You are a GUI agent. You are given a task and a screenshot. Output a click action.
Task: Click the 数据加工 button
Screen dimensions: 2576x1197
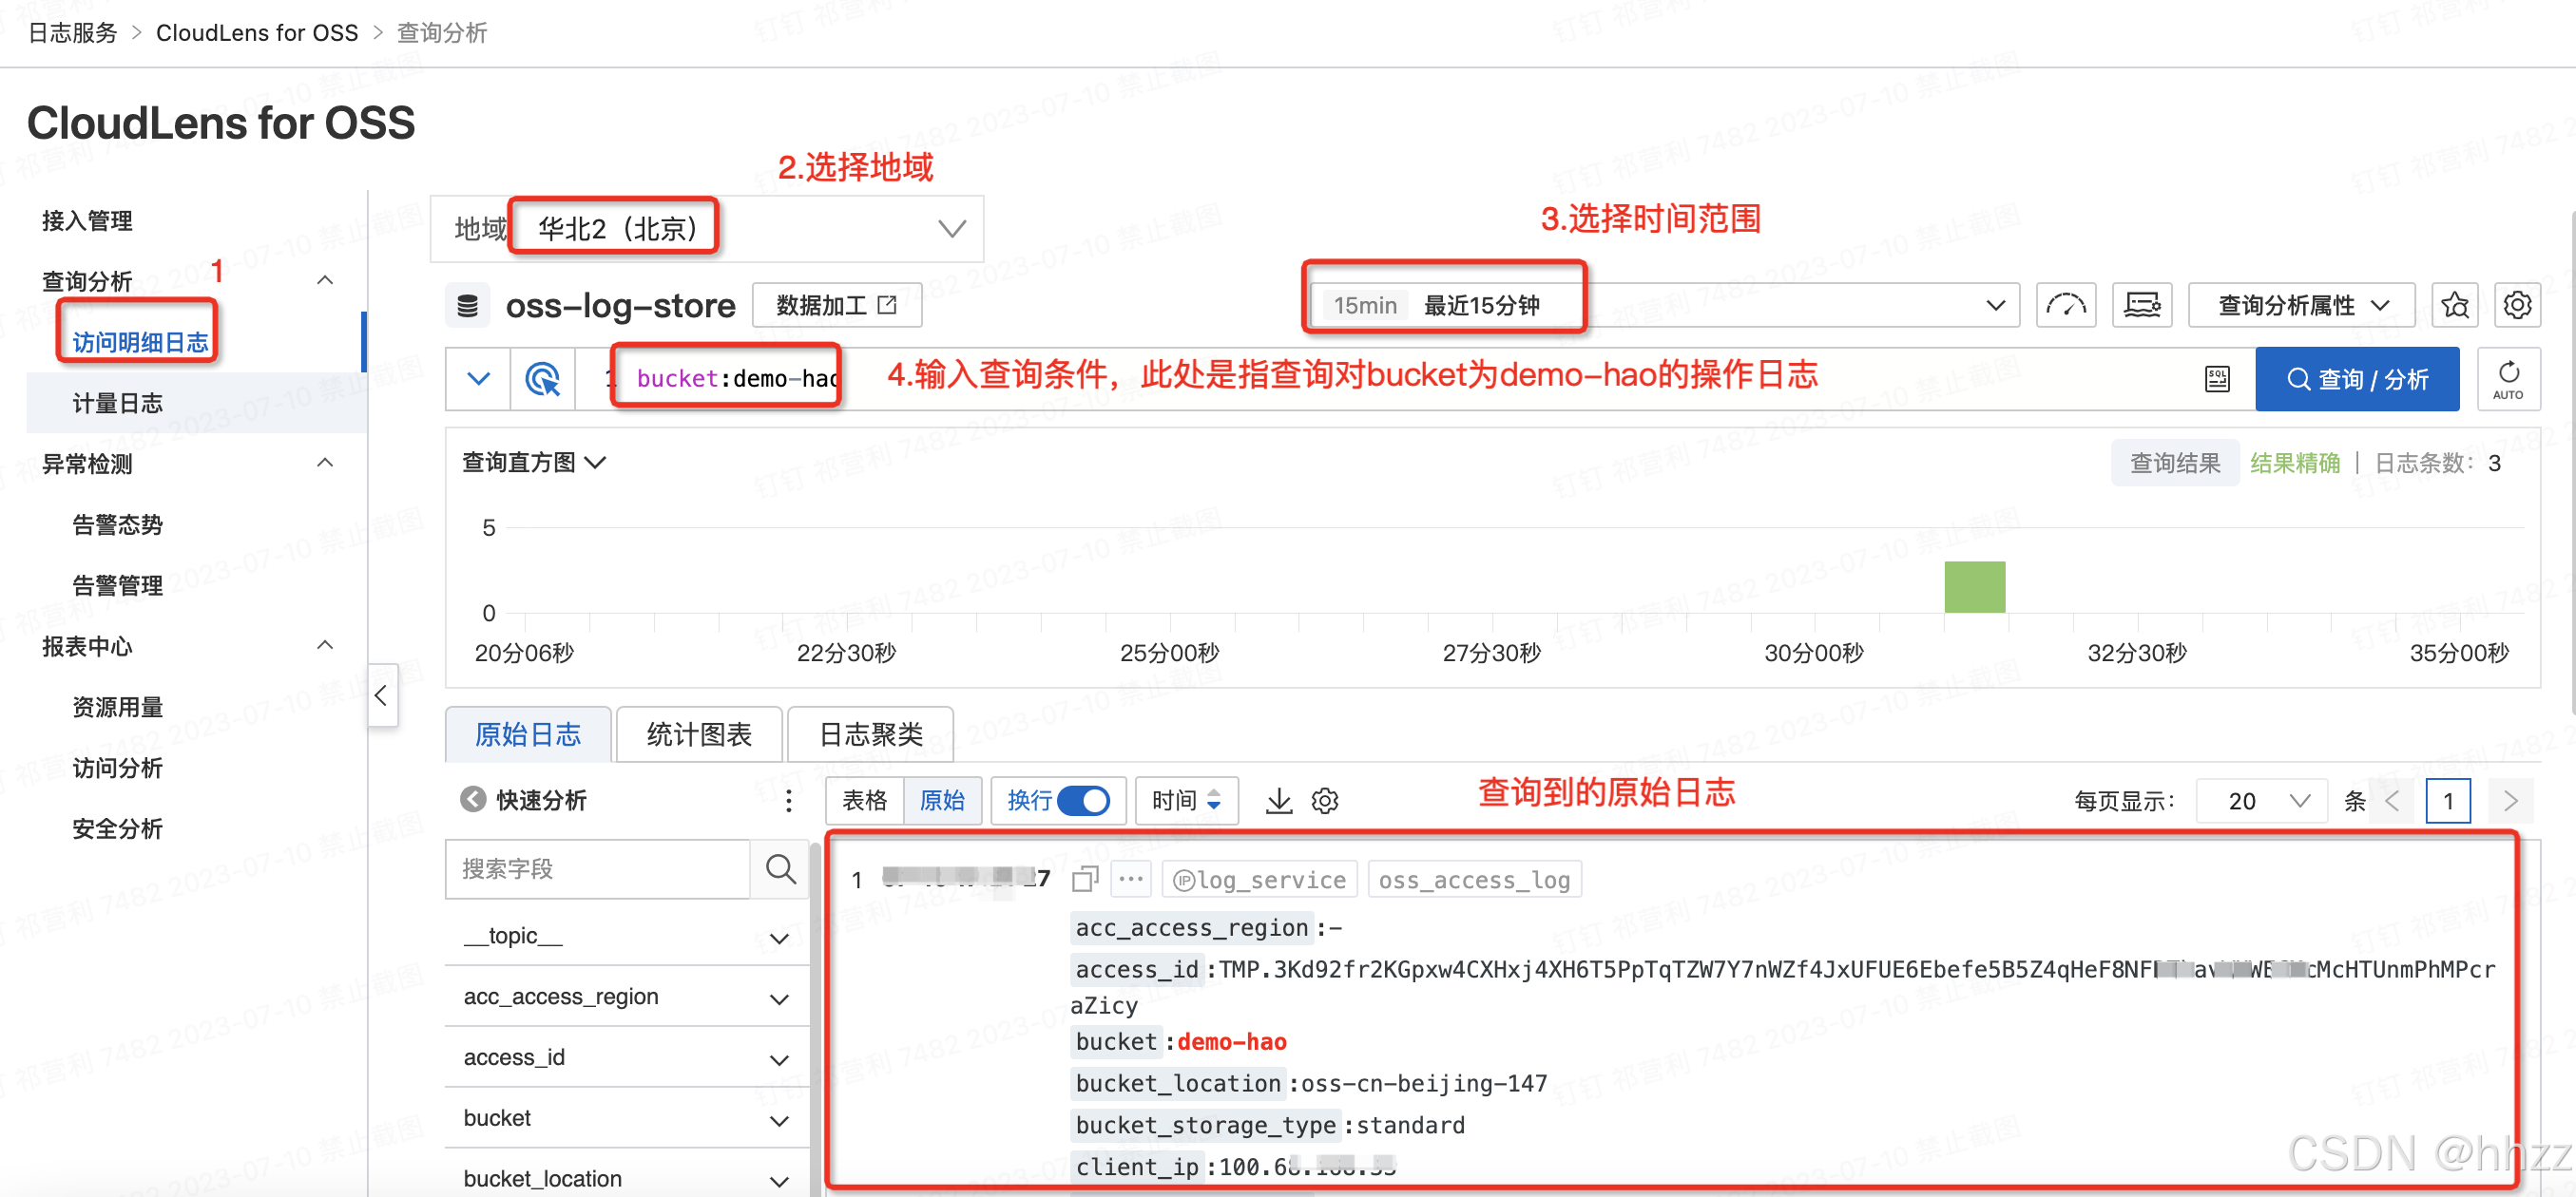836,305
